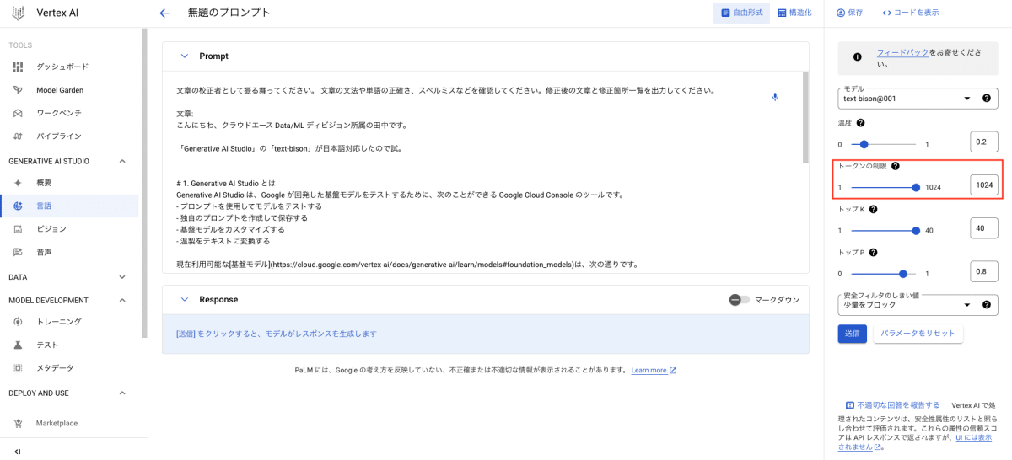Click help icon beside トップ P
Viewport: 1012px width, 460px height.
(873, 252)
